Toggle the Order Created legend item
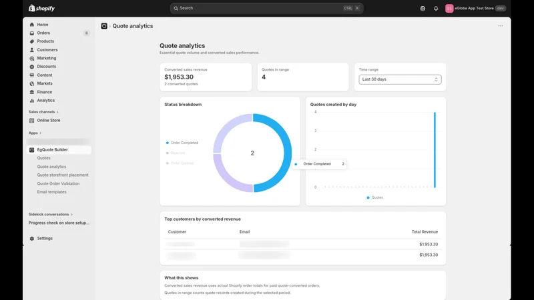 [180, 163]
